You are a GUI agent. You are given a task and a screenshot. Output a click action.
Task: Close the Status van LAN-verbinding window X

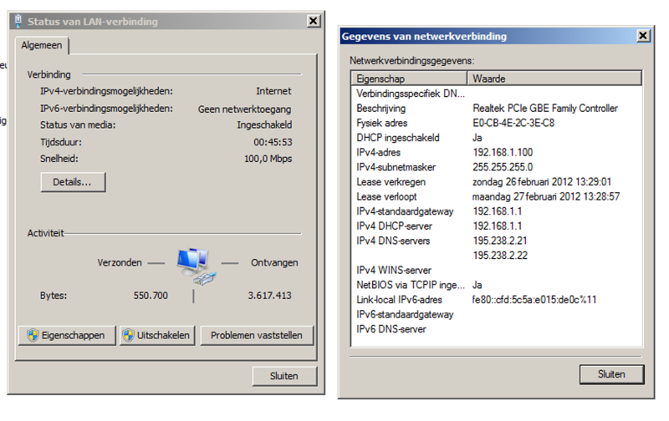point(313,21)
